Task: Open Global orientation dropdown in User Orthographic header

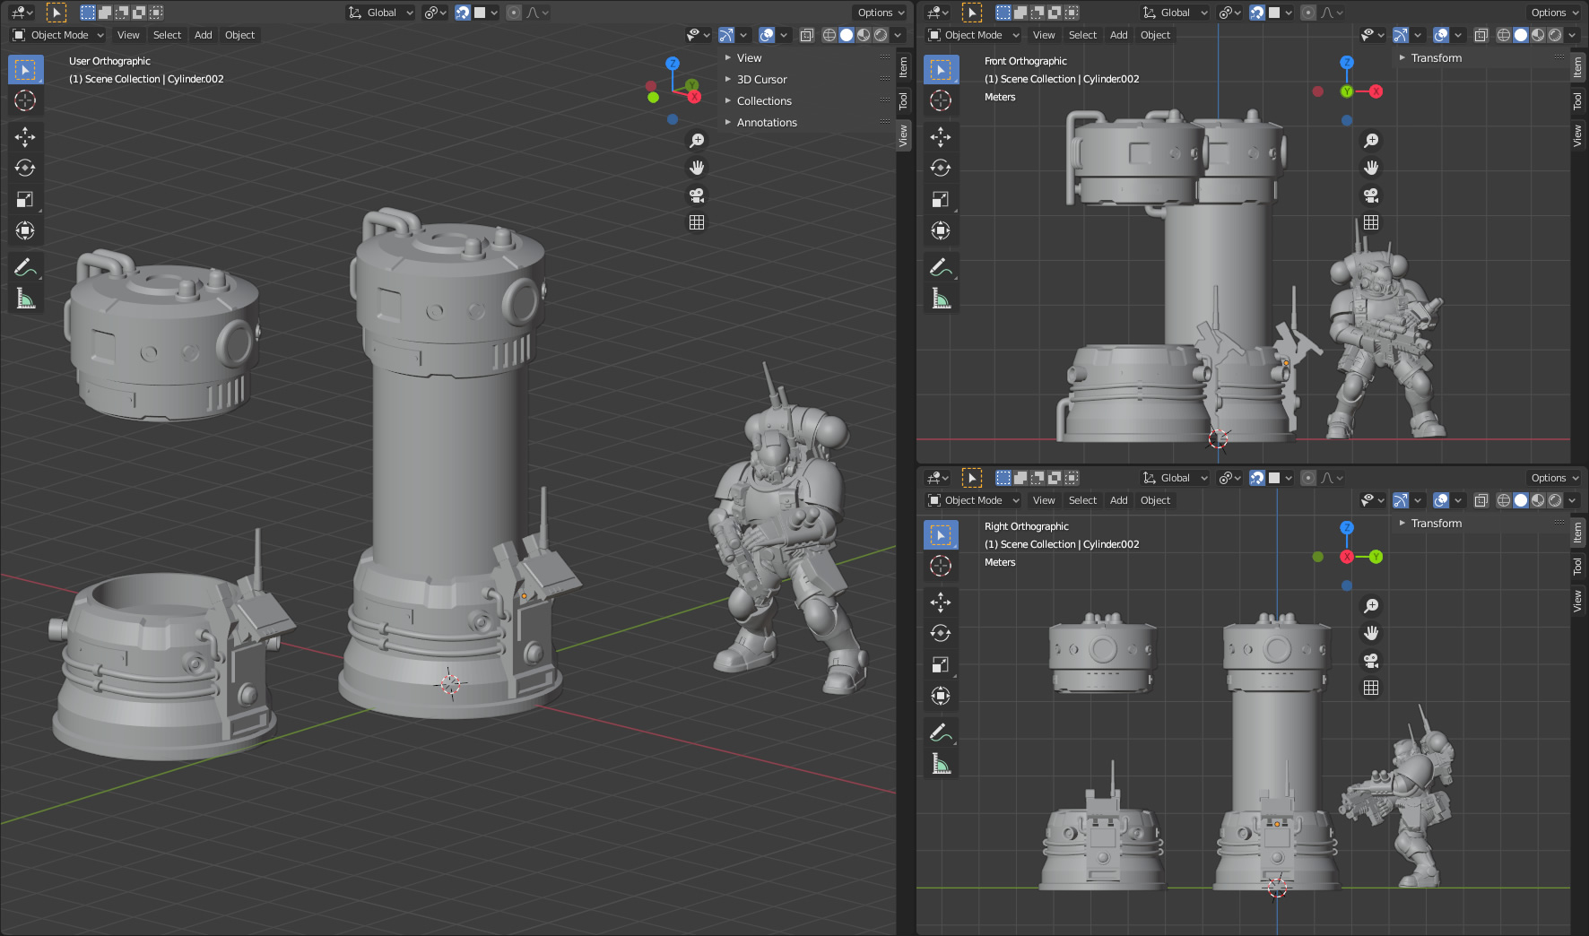Action: (x=381, y=13)
